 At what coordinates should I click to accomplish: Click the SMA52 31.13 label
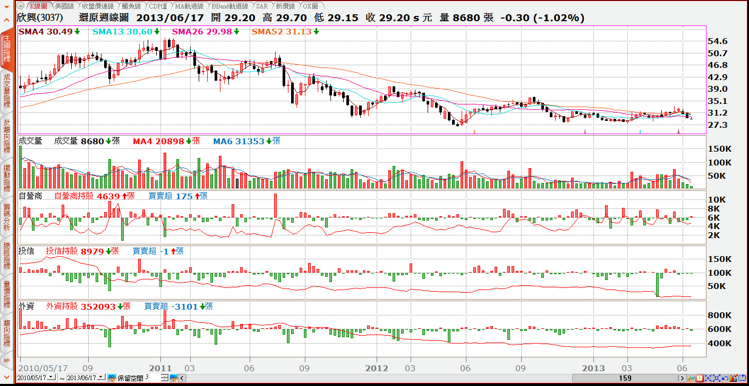coord(282,32)
